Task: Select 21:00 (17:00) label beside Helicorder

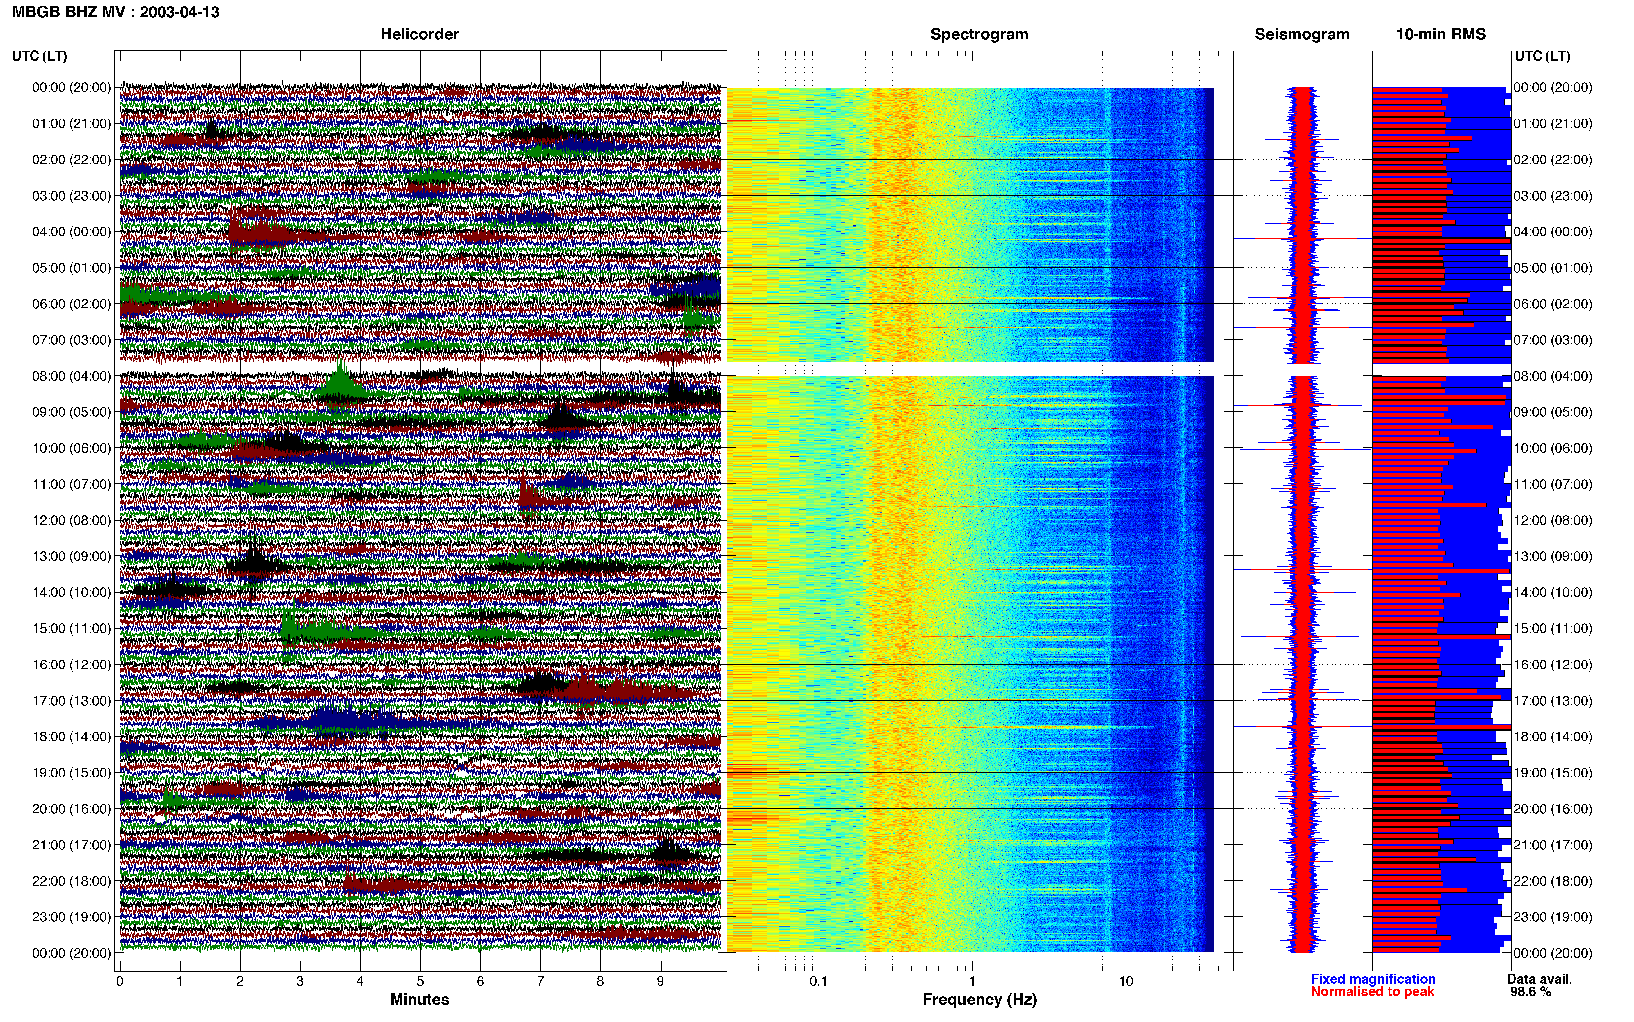Action: click(x=72, y=845)
